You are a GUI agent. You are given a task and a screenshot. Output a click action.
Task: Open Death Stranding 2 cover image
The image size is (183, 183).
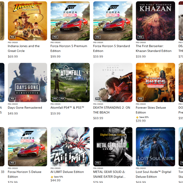click(113, 83)
